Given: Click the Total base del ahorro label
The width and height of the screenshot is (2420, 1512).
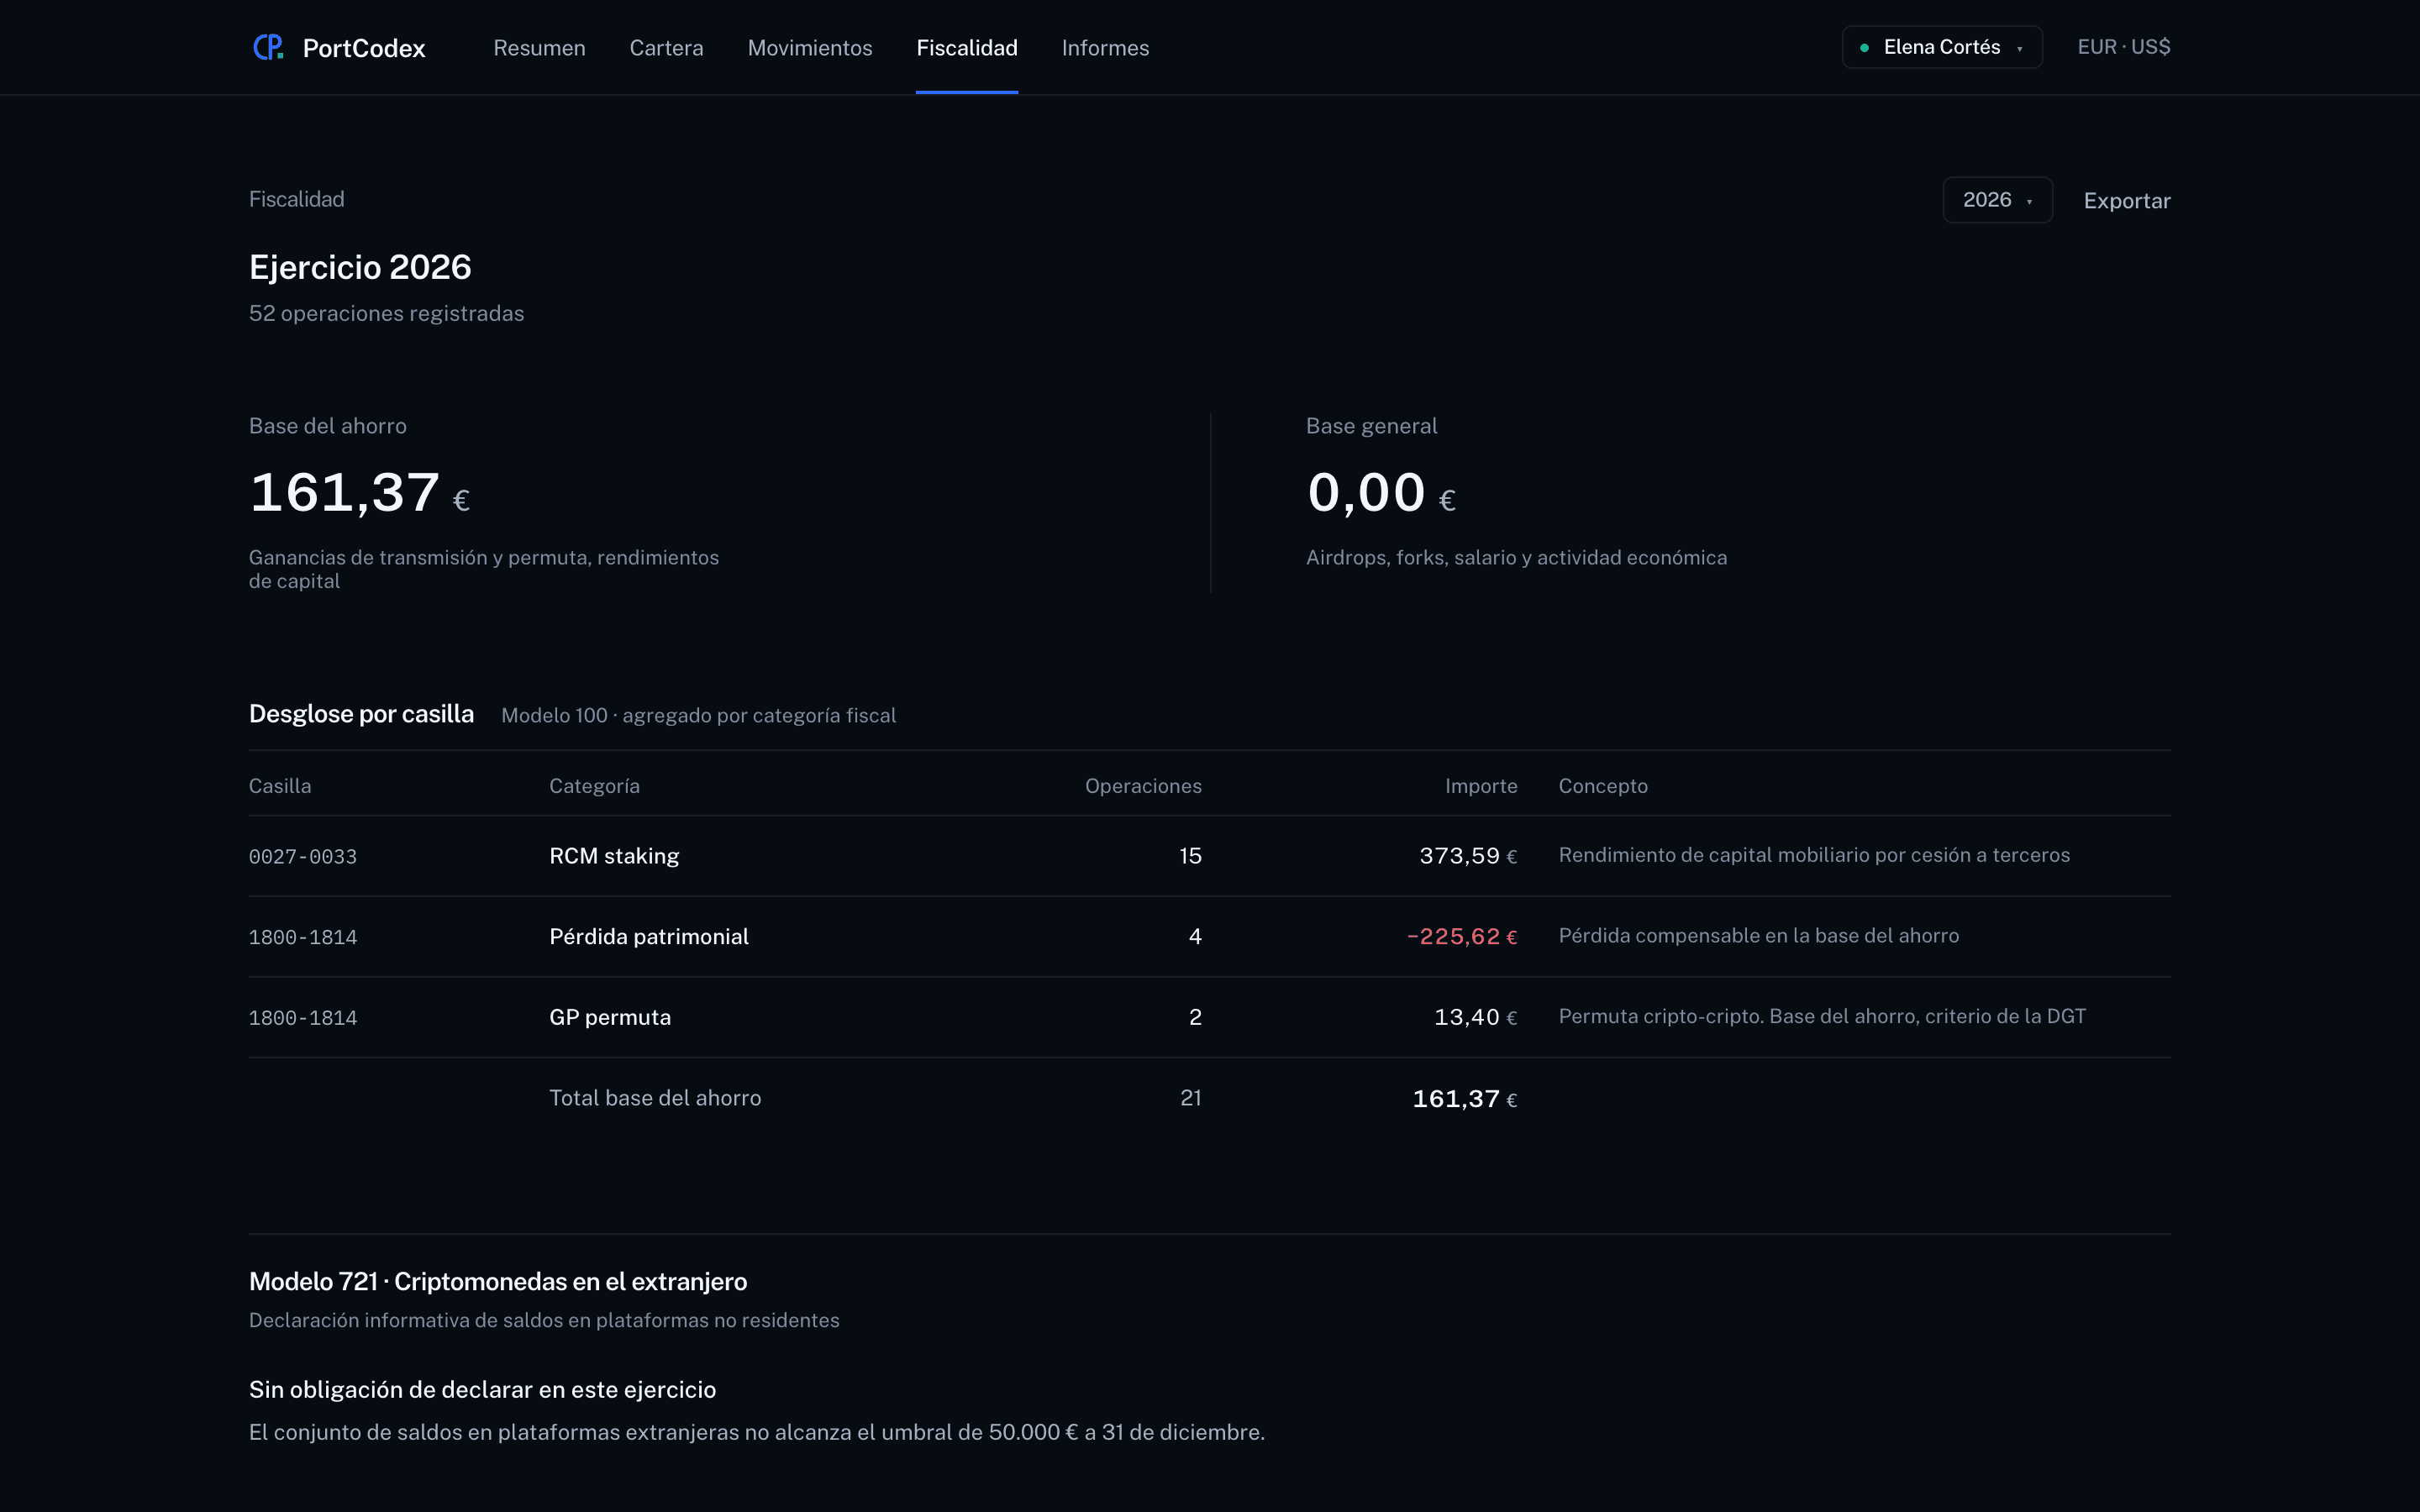Looking at the screenshot, I should click(655, 1098).
